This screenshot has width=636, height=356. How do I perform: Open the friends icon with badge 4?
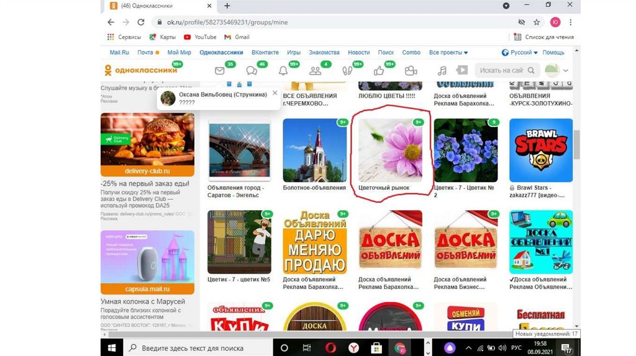[x=316, y=71]
